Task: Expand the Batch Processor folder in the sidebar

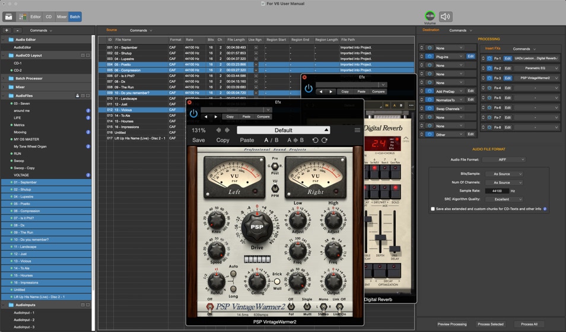Action: 4,78
